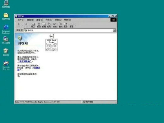The image size is (164, 123).
Task: Click the Cut (剪切) scissors icon
Action: (39, 25)
